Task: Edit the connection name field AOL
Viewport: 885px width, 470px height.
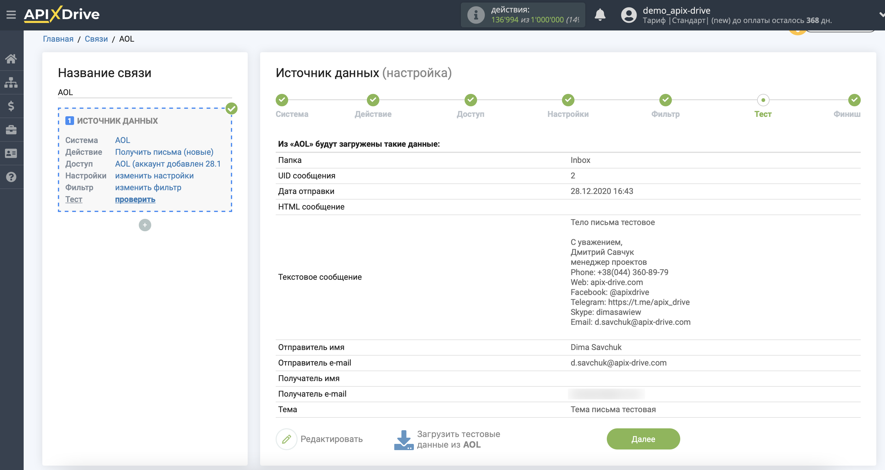Action: pyautogui.click(x=145, y=92)
